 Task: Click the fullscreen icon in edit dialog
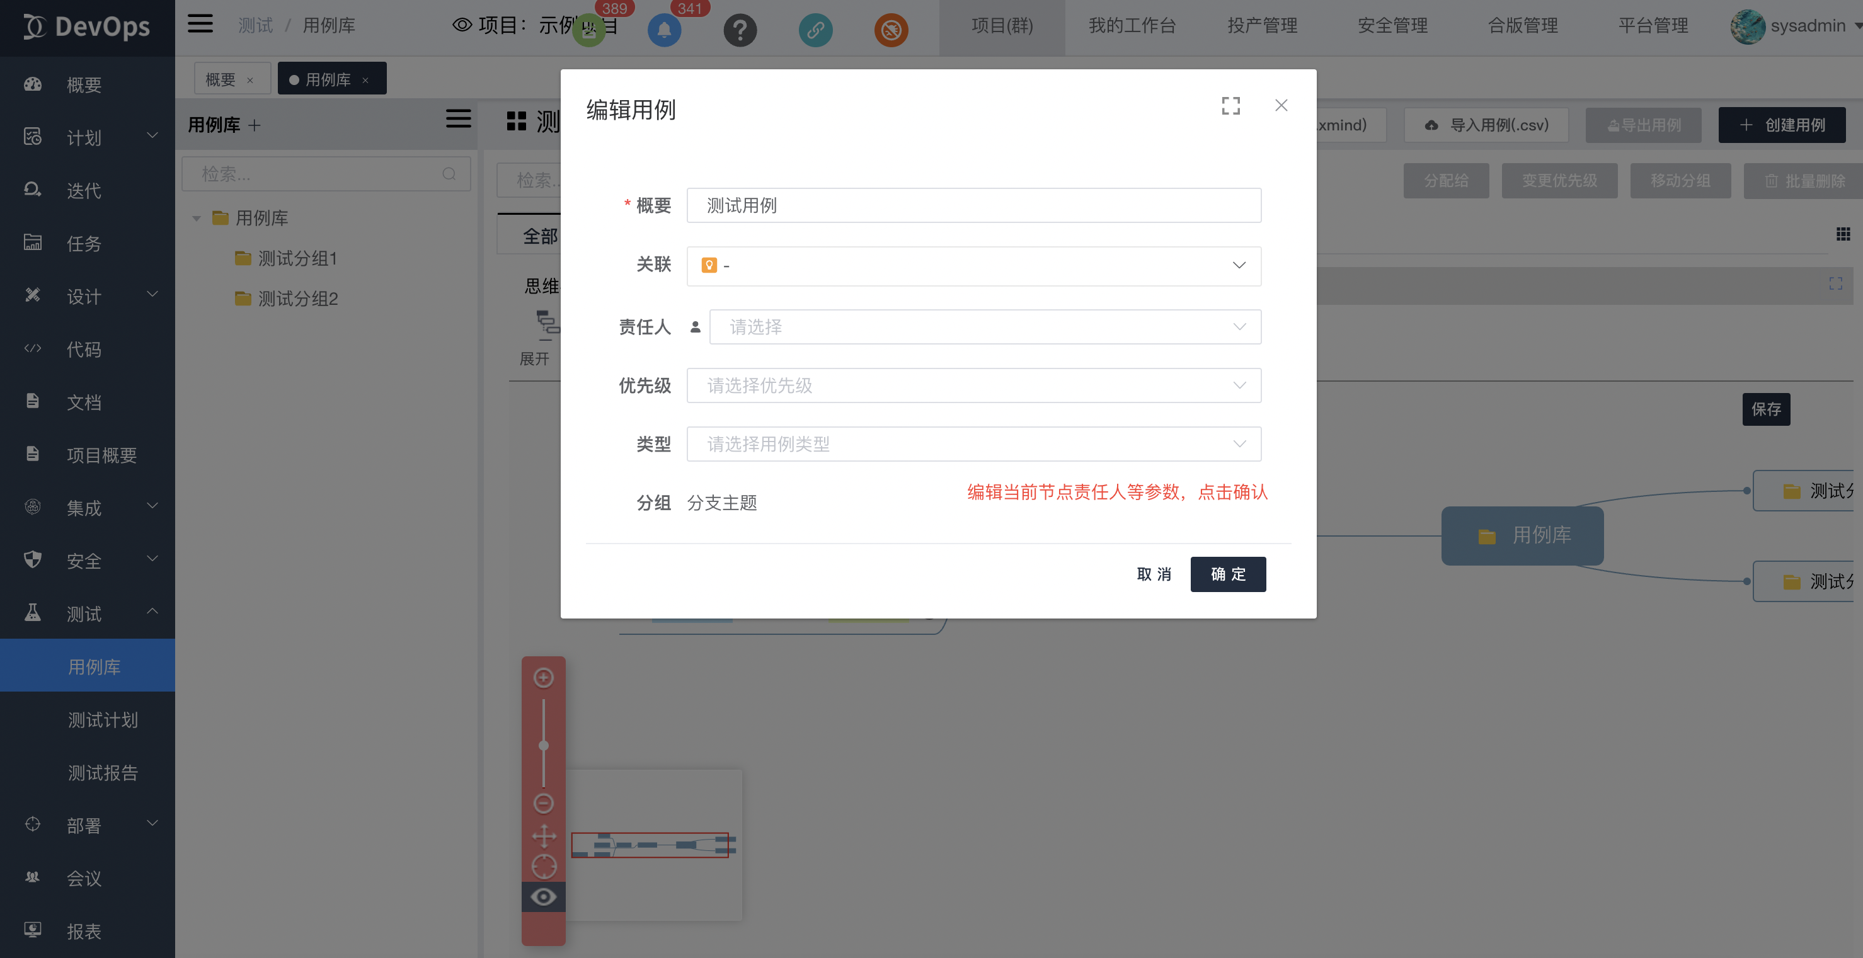[x=1230, y=106]
